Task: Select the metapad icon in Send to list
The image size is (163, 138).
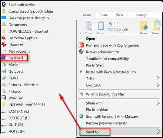Action: pyautogui.click(x=4, y=57)
